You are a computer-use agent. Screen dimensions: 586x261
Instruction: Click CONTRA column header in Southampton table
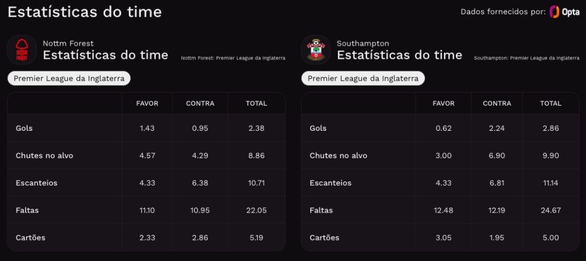click(497, 103)
